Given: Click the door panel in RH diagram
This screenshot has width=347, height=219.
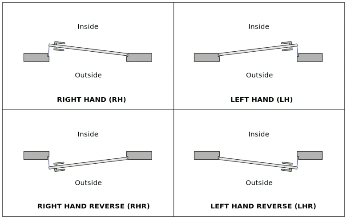Looking at the screenshot, I should [88, 50].
